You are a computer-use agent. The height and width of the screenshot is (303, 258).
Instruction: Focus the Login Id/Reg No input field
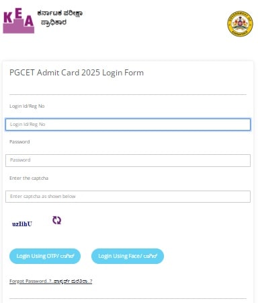tap(128, 125)
